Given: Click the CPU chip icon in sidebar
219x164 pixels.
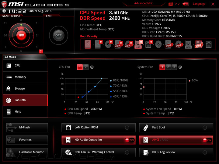Looking at the screenshot, I should [9, 66].
